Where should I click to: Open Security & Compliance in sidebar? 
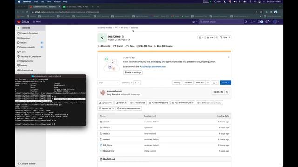(x=31, y=57)
